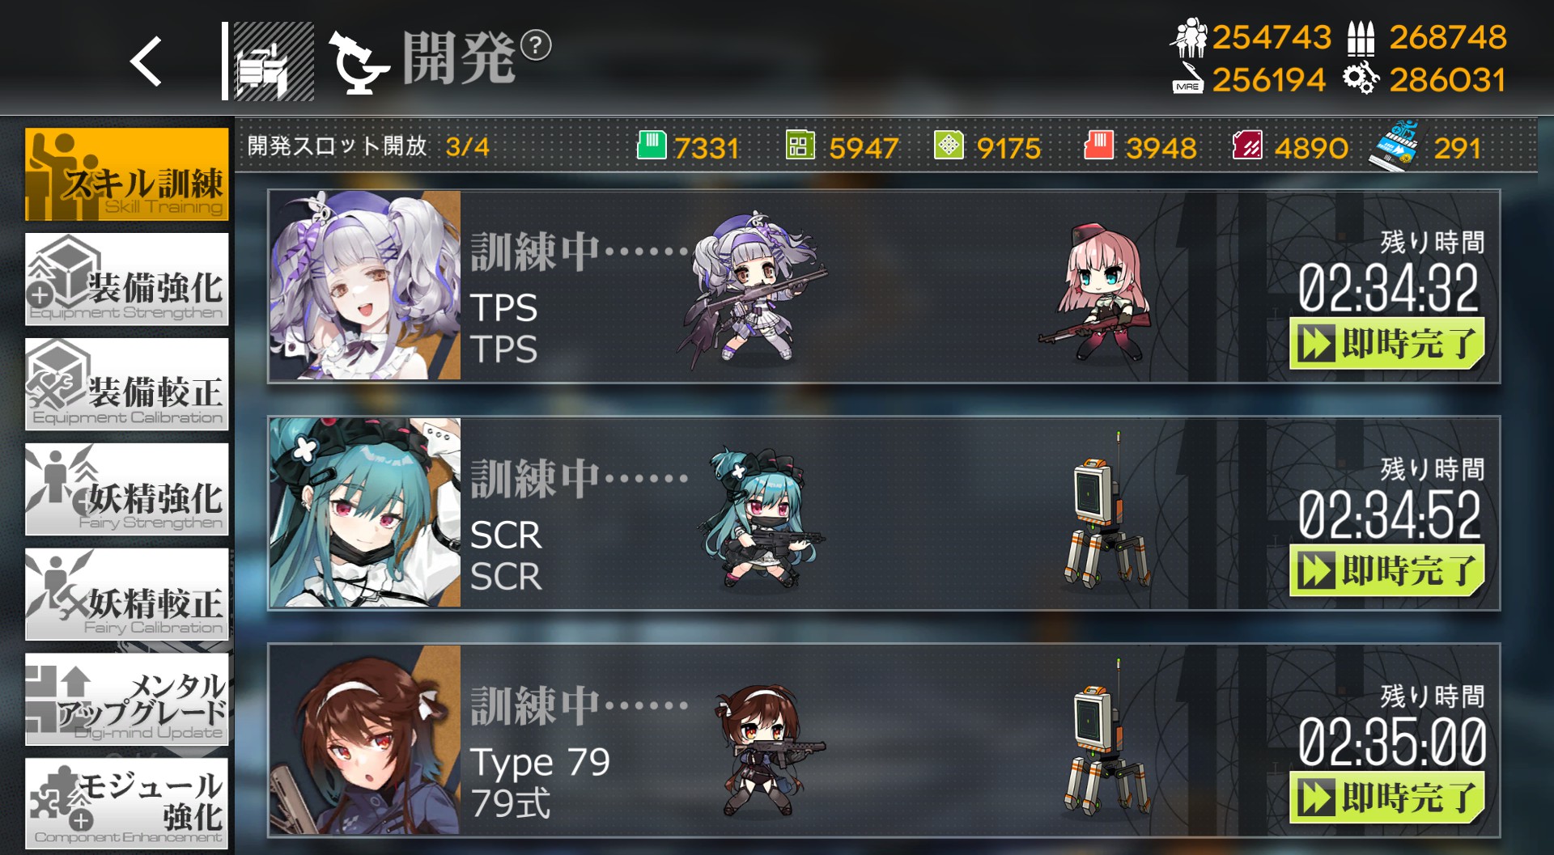The height and width of the screenshot is (855, 1554).
Task: Open the Component Enhancement tab
Action: [x=126, y=803]
